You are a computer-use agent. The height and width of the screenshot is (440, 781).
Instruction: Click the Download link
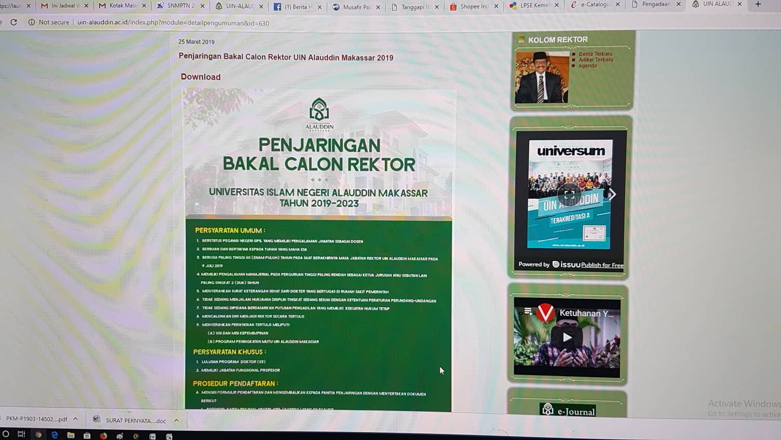point(200,76)
